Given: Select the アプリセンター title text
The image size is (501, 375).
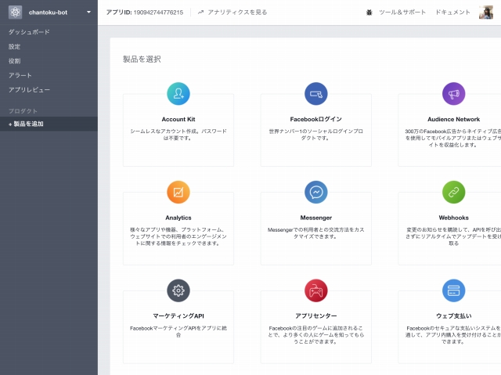Looking at the screenshot, I should point(316,316).
